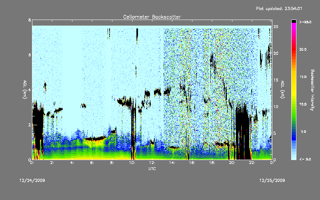Viewport: 320px width, 200px height.
Task: Click the "<=0.0" colorbar minimum label
Action: pos(305,159)
